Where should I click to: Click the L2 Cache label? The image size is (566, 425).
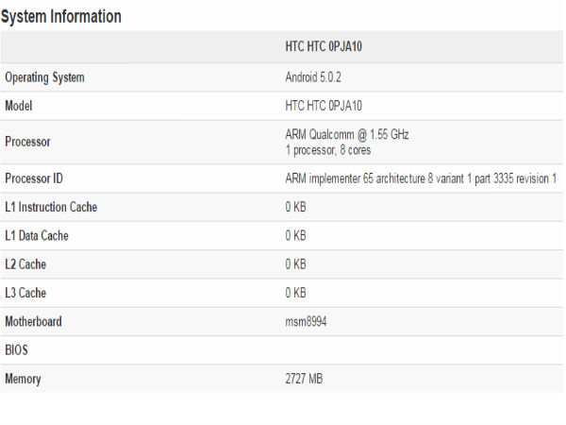25,264
